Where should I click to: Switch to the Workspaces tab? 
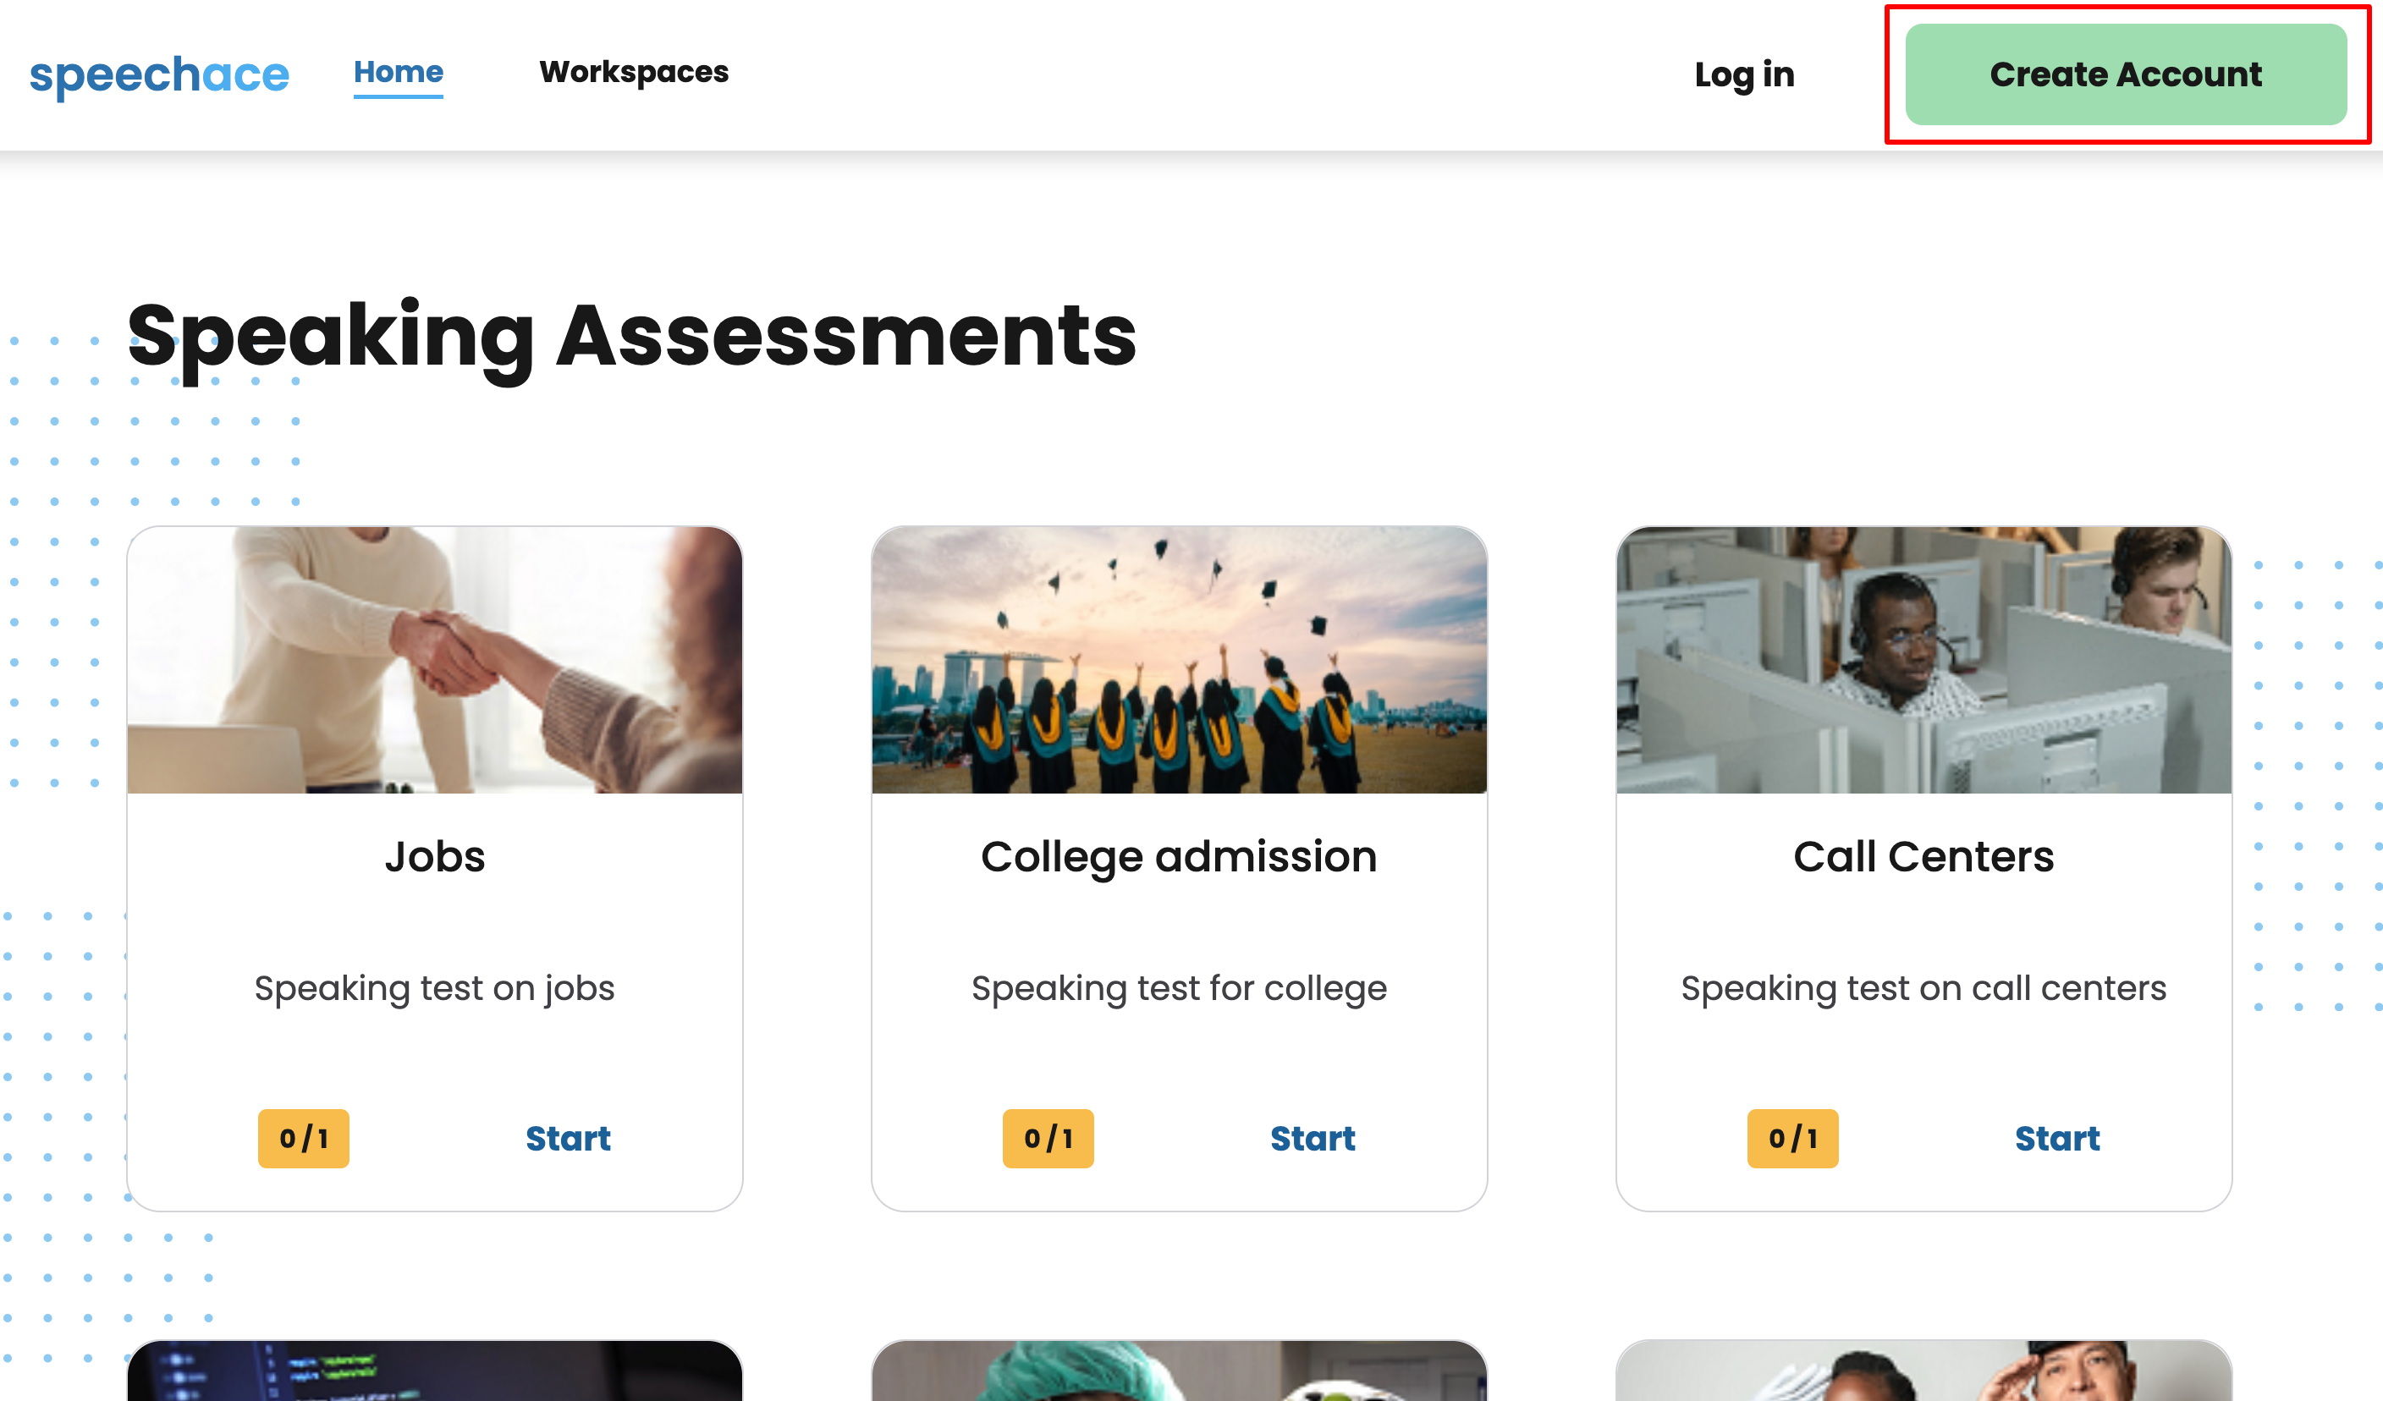634,72
